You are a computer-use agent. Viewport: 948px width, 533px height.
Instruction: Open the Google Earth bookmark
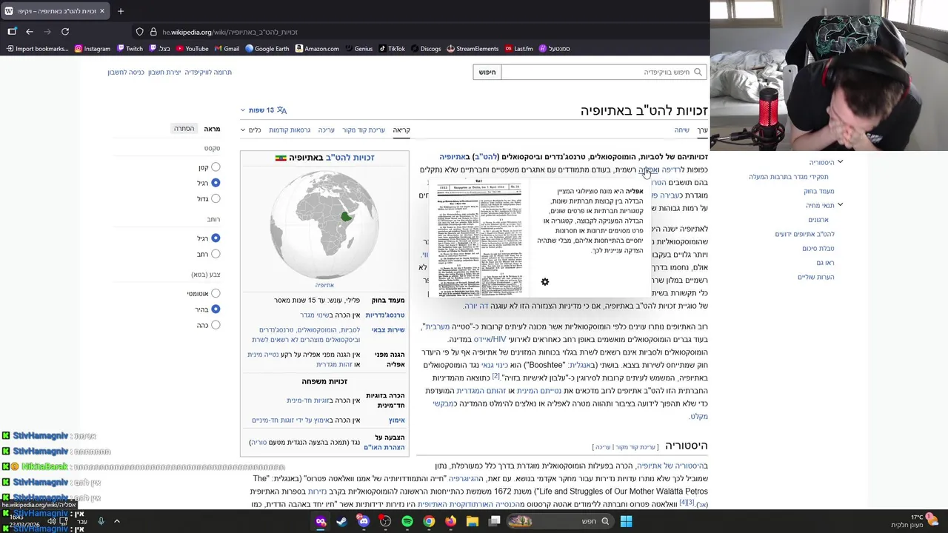point(267,49)
